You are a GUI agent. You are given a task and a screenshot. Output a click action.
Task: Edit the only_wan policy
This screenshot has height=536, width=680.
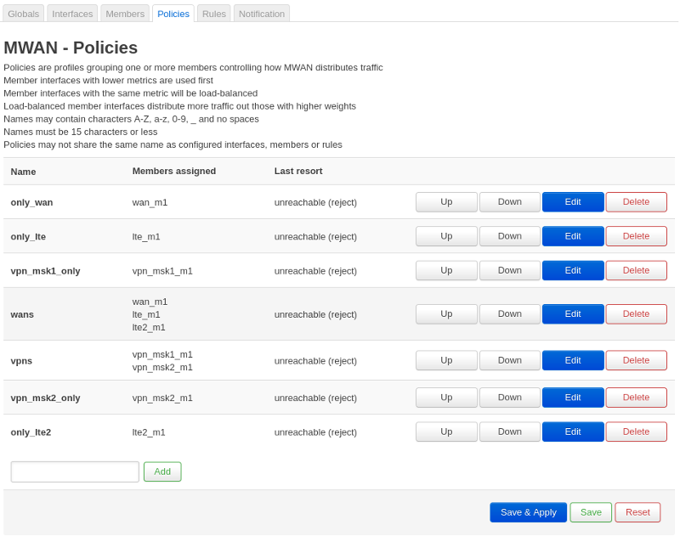(x=573, y=202)
